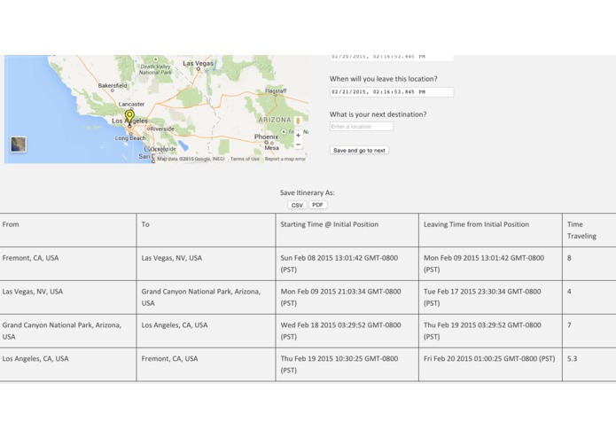This screenshot has width=616, height=438.
Task: Click the yellow Los Angeles map marker
Action: (x=129, y=117)
